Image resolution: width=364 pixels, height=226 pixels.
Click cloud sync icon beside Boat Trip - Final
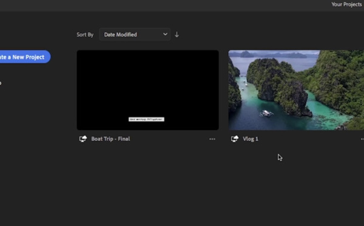pyautogui.click(x=83, y=139)
